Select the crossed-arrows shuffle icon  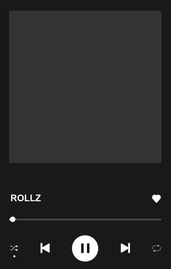tap(14, 248)
